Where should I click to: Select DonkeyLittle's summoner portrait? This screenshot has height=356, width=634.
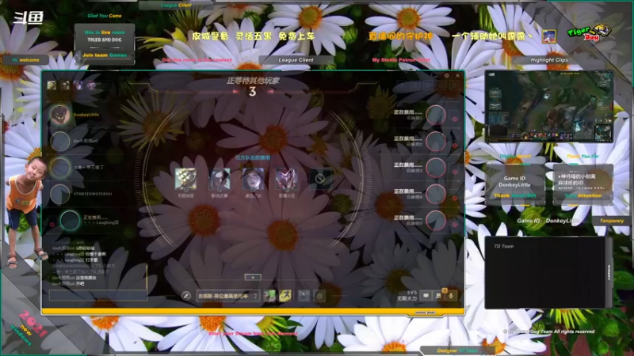[x=60, y=115]
